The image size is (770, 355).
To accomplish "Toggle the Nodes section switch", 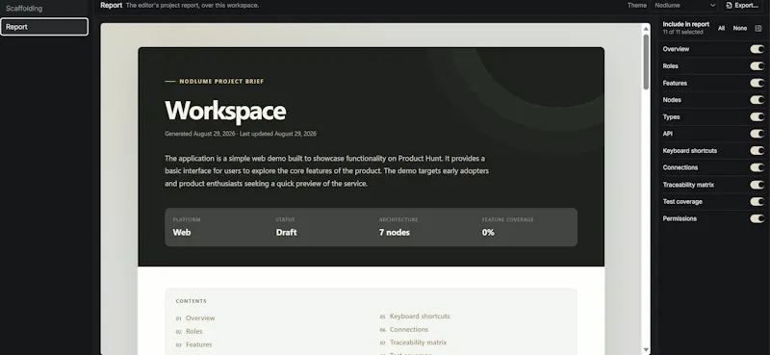I will click(757, 100).
